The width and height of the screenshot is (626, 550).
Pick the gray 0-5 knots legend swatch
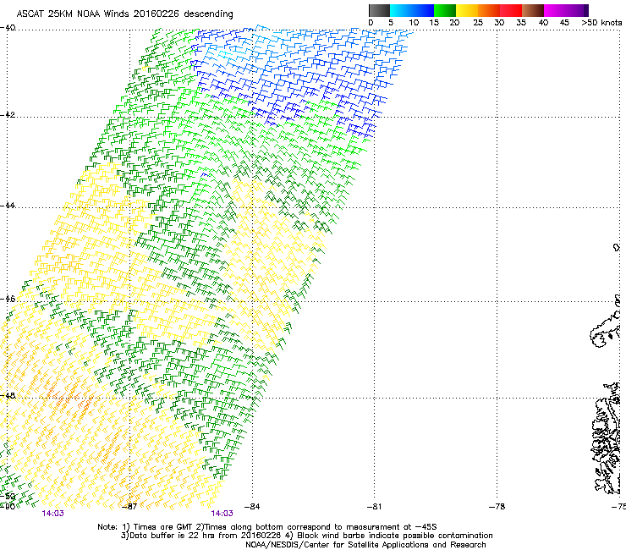[379, 10]
